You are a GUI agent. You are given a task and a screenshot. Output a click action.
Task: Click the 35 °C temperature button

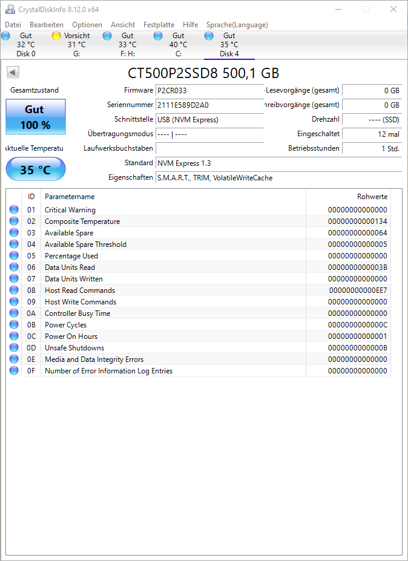coord(36,169)
